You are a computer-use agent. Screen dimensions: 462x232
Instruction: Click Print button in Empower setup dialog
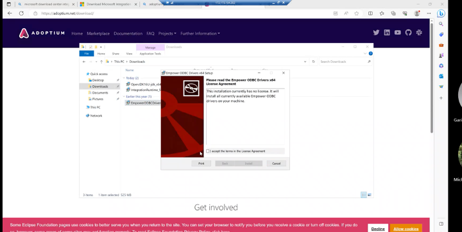pos(201,163)
